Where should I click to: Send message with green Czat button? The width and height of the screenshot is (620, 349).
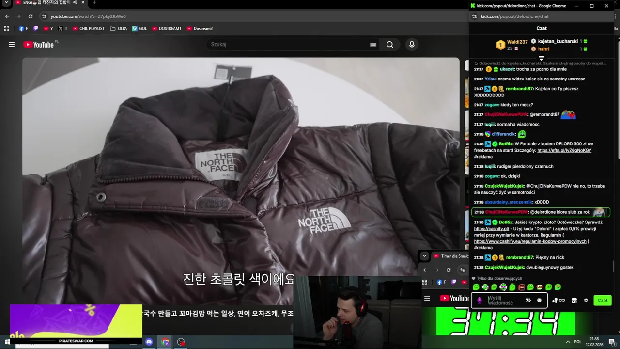(603, 301)
